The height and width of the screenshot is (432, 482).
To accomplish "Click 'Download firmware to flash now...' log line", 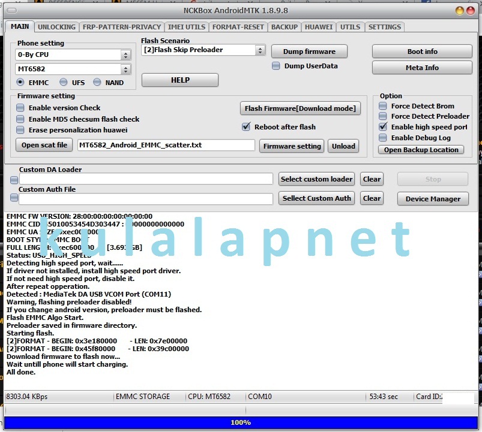I will pos(63,357).
